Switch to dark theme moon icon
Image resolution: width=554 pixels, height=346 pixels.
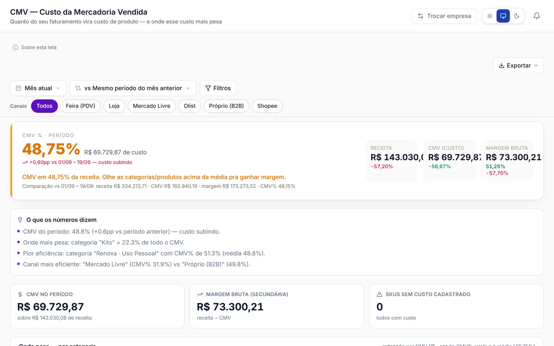click(517, 16)
